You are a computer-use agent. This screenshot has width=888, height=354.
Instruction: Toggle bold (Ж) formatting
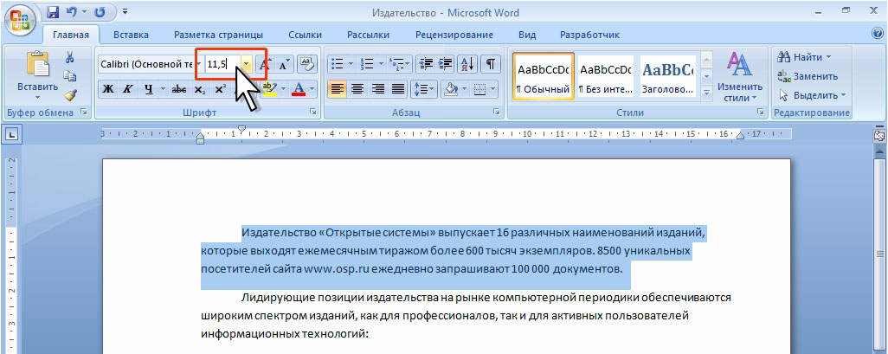click(x=109, y=89)
